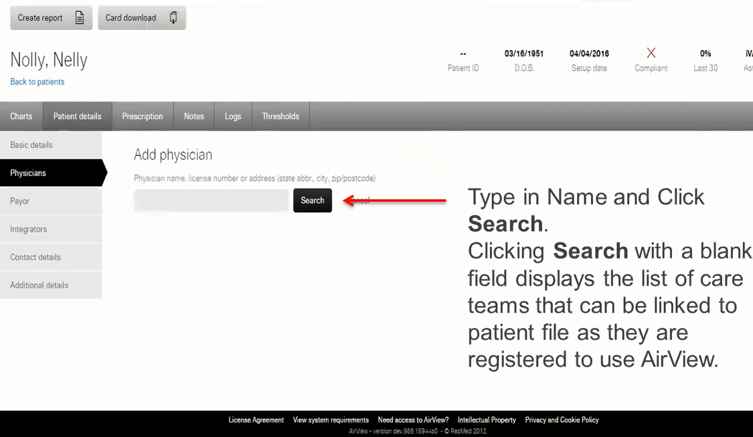Viewport: 753px width, 437px height.
Task: Select the Patient details tab
Action: coord(76,116)
